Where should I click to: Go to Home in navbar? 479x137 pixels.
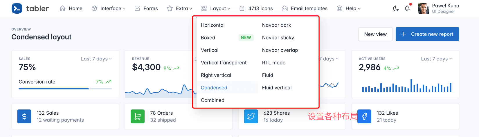click(x=71, y=8)
